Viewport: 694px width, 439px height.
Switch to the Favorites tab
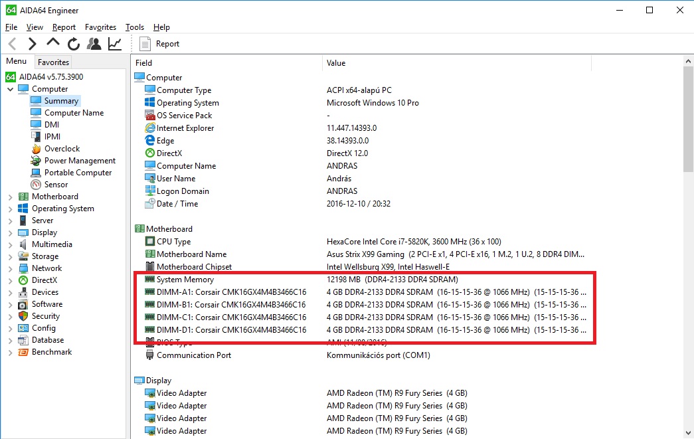point(53,62)
